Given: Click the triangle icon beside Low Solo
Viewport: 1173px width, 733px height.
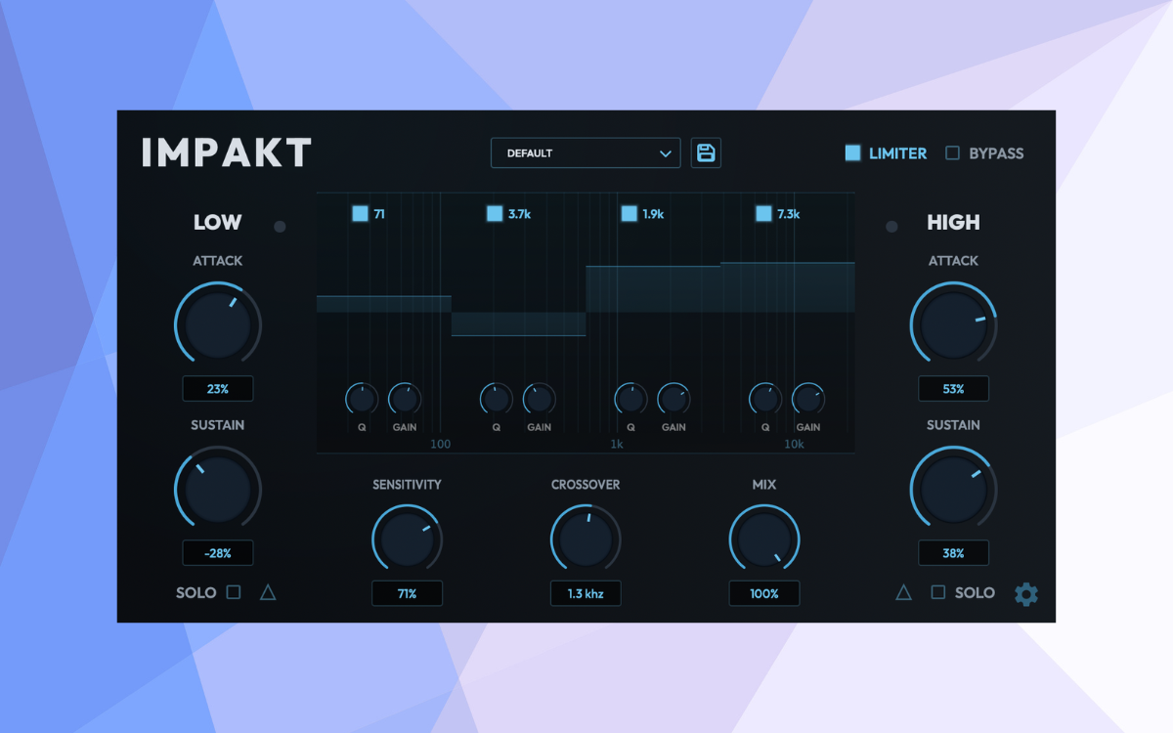Looking at the screenshot, I should (268, 592).
